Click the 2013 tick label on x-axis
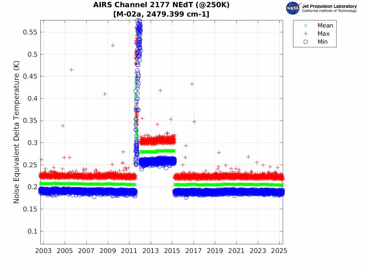Viewport: 365px width, 274px height. (x=151, y=251)
